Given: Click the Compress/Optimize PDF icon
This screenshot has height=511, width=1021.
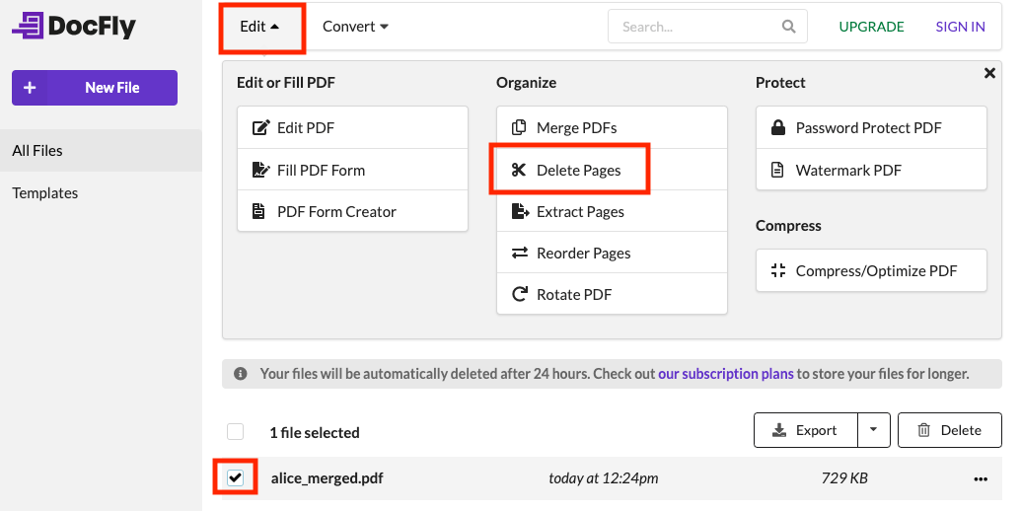Looking at the screenshot, I should [778, 270].
